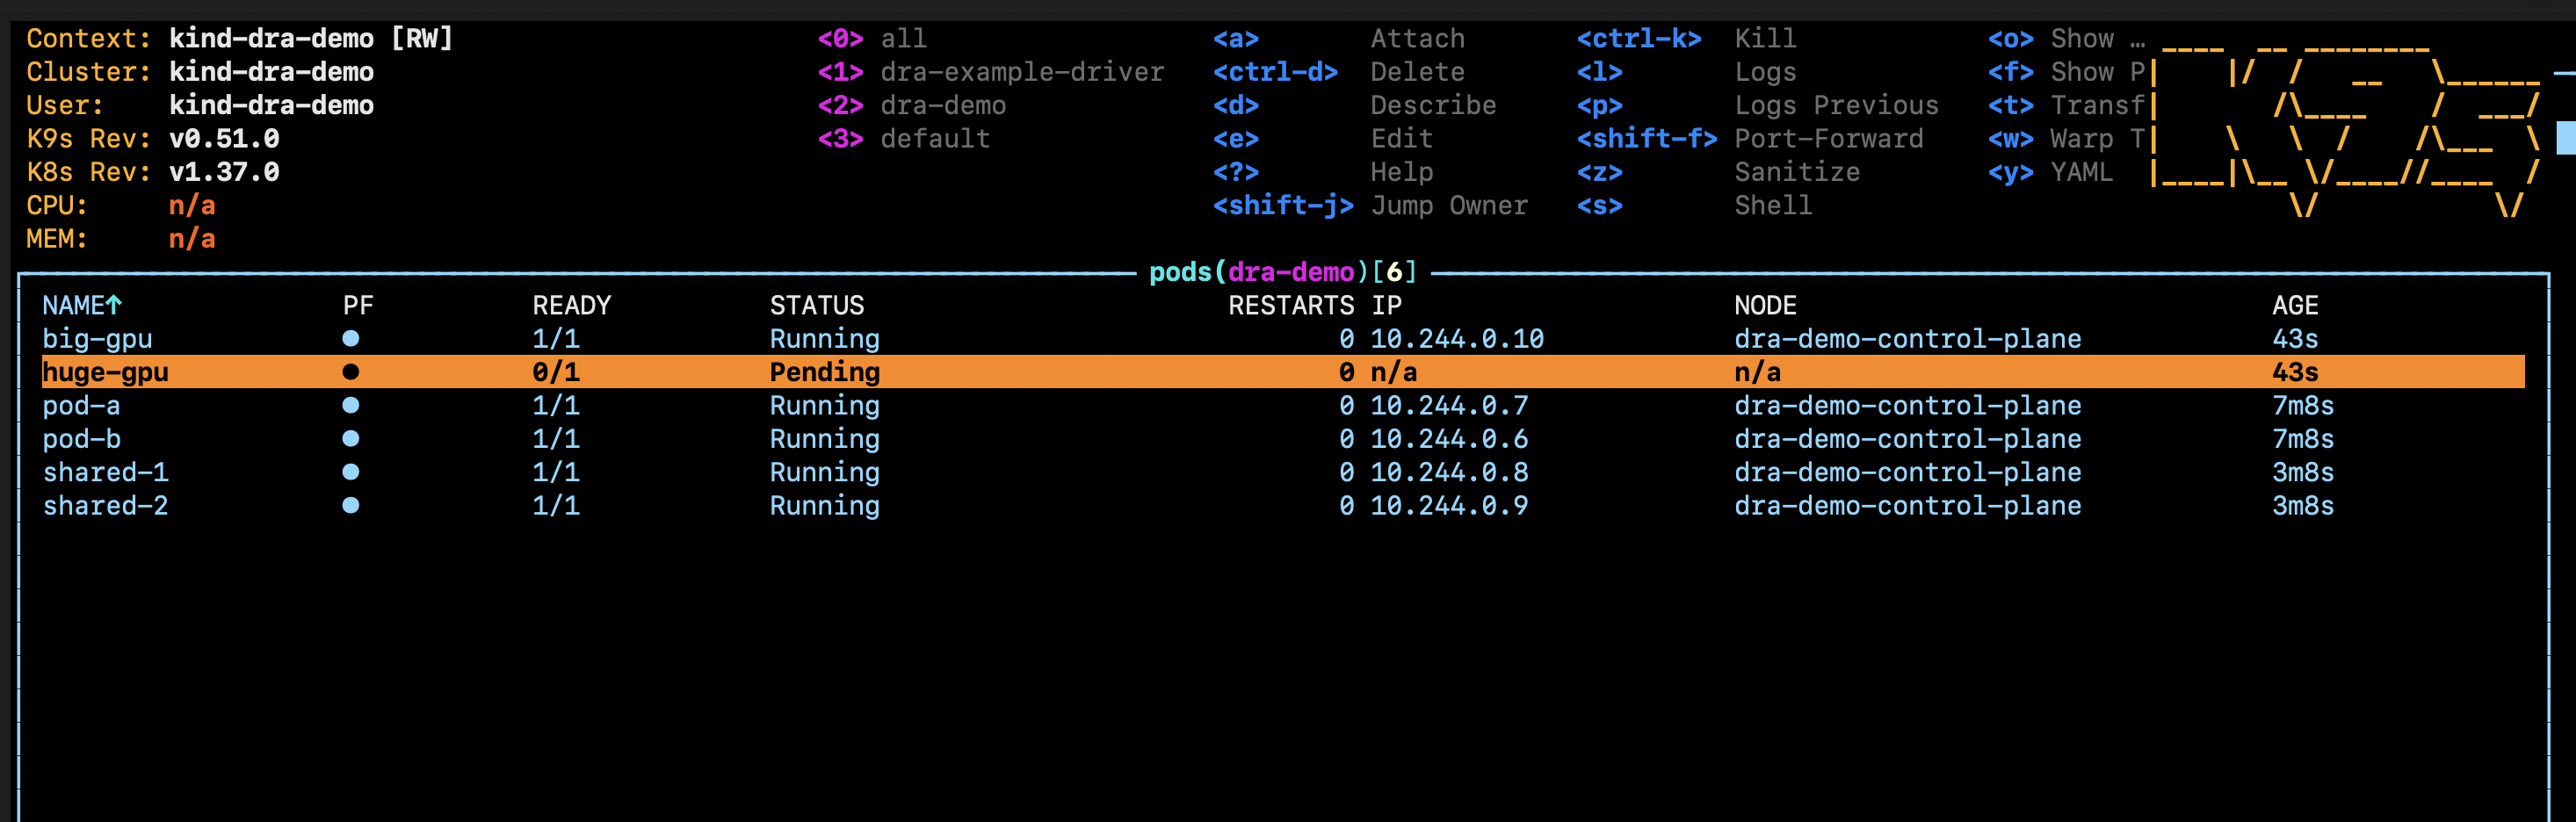Click big-gpu's port-forward dot indicator
Viewport: 2576px width, 822px height.
pyautogui.click(x=350, y=339)
